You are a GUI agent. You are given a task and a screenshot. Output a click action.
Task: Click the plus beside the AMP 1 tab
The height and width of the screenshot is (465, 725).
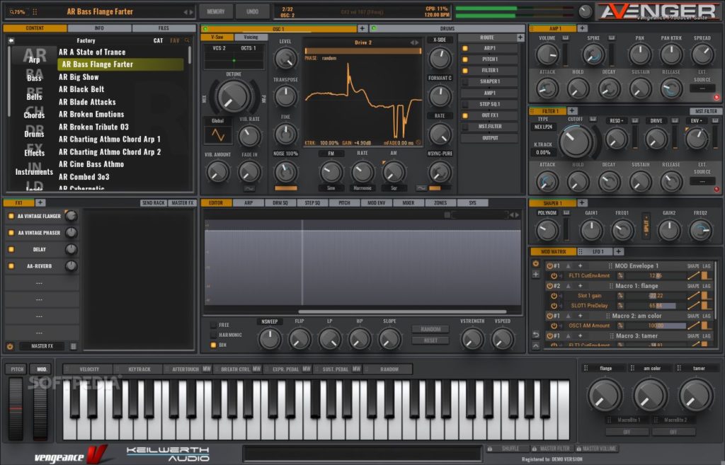pyautogui.click(x=582, y=28)
